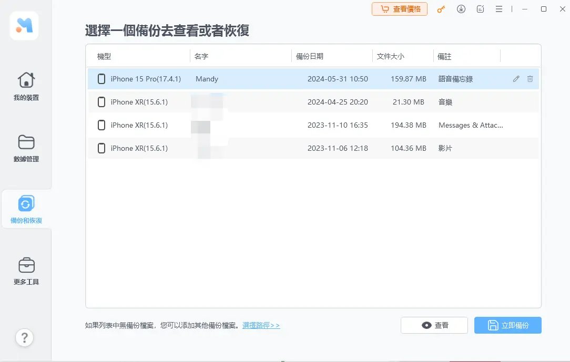
Task: Open 數據管理 sidebar tab
Action: click(26, 148)
